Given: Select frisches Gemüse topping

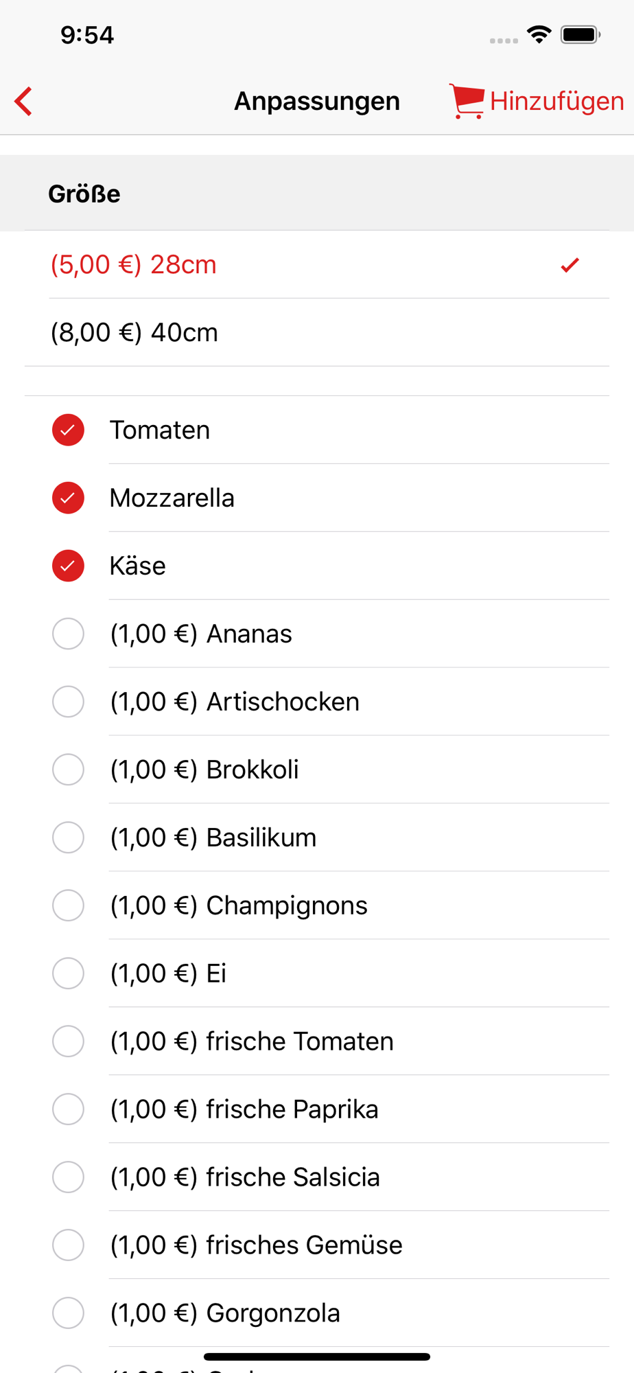Looking at the screenshot, I should (x=68, y=1245).
